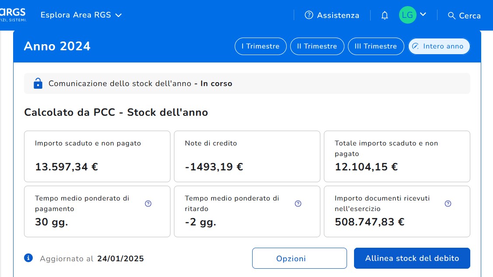Click the info icon beside Aggiornato al
Image resolution: width=493 pixels, height=277 pixels.
29,258
